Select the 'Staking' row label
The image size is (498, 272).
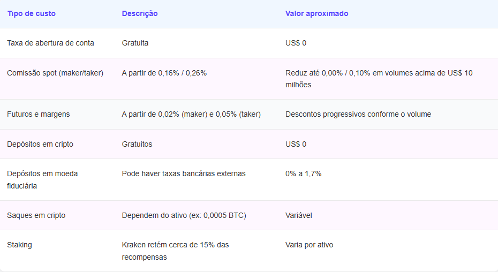(x=19, y=245)
